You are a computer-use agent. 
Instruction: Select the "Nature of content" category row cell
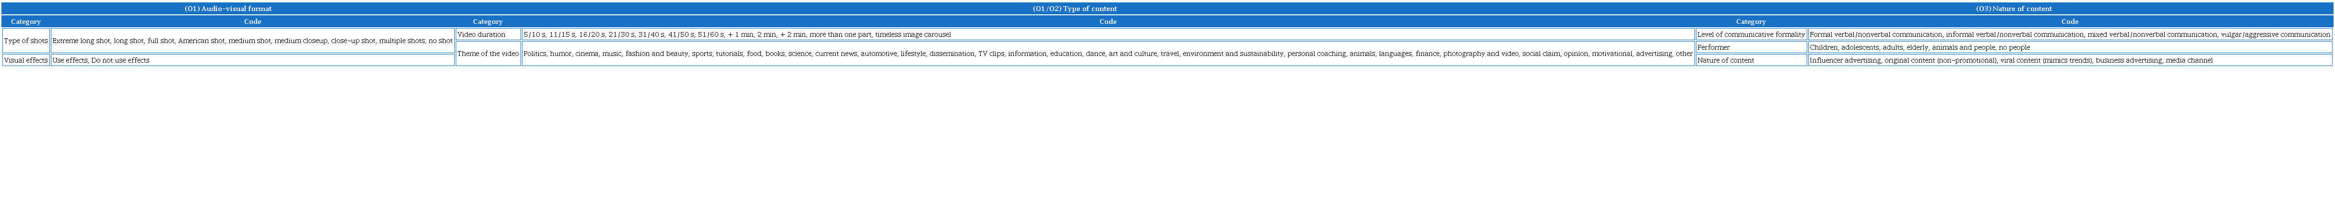pos(1750,61)
